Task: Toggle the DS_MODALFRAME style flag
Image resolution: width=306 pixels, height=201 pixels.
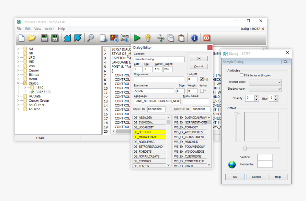Action: tap(149, 137)
